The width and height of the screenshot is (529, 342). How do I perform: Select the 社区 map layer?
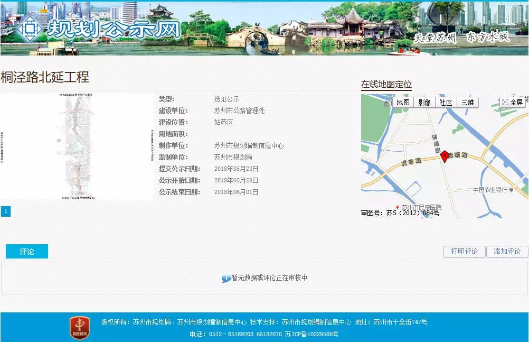coord(446,103)
